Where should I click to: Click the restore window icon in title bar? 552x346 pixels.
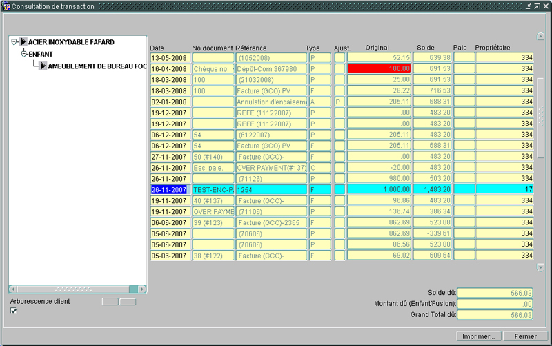[x=537, y=6]
